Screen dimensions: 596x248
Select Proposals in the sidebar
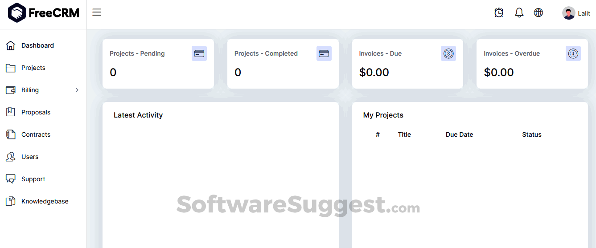[36, 112]
